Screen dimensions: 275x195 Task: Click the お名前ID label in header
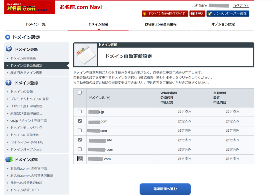(x=200, y=6)
